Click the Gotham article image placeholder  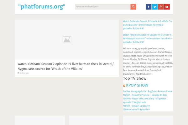[67, 40]
